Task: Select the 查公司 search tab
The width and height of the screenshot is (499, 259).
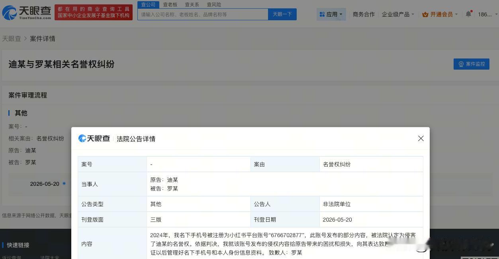Action: (x=149, y=4)
